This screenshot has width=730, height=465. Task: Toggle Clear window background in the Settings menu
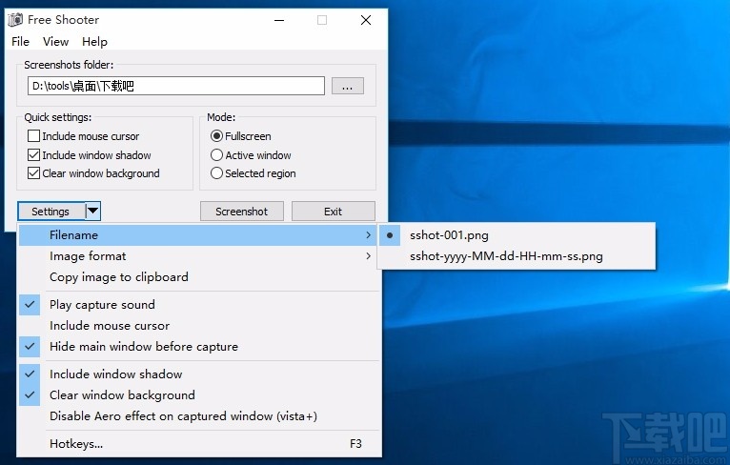(199, 394)
